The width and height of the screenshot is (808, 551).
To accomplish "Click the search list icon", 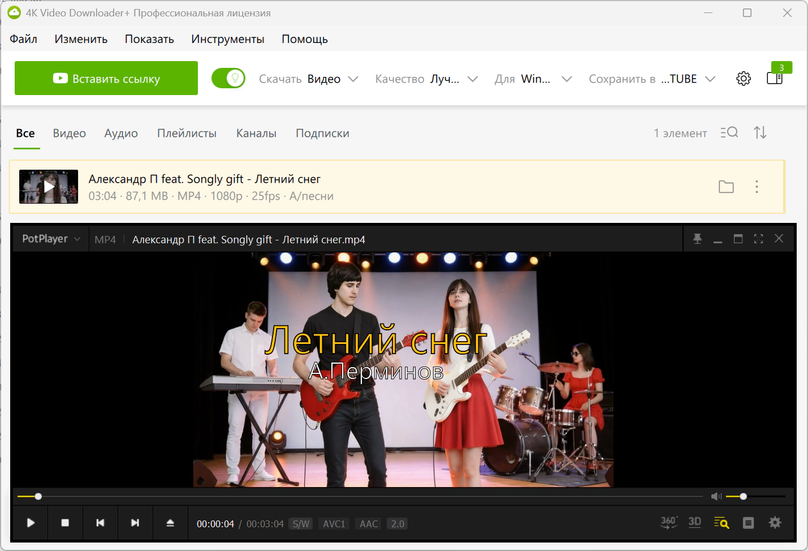I will (729, 133).
